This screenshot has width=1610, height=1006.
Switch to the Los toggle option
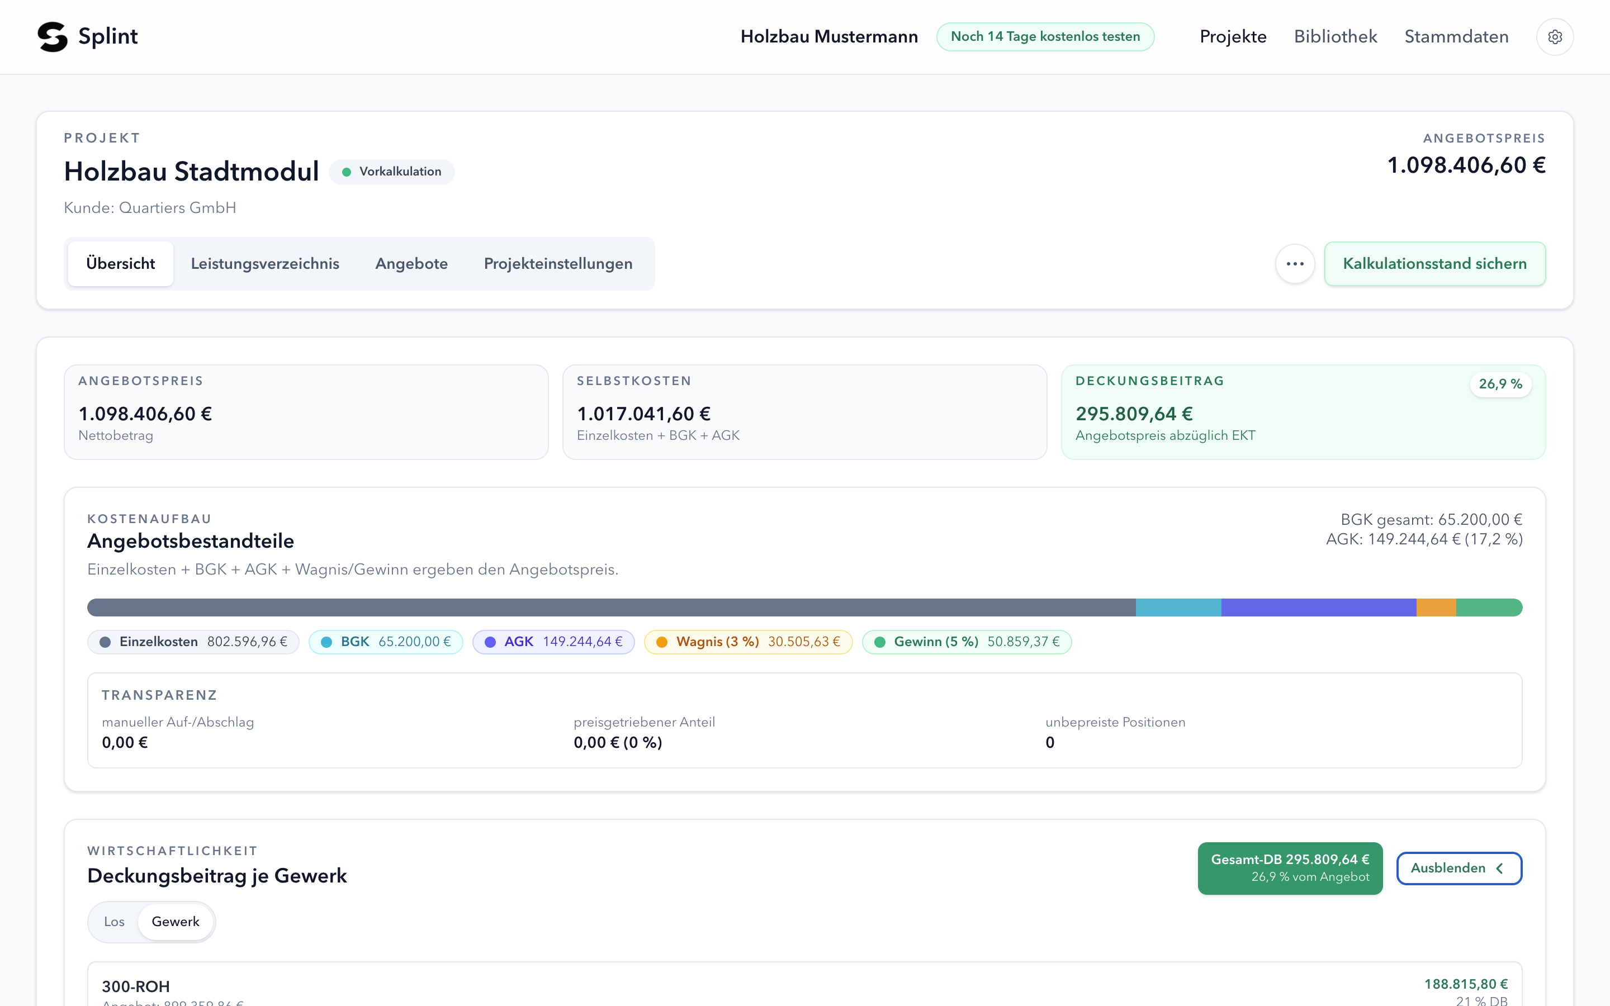click(x=114, y=922)
